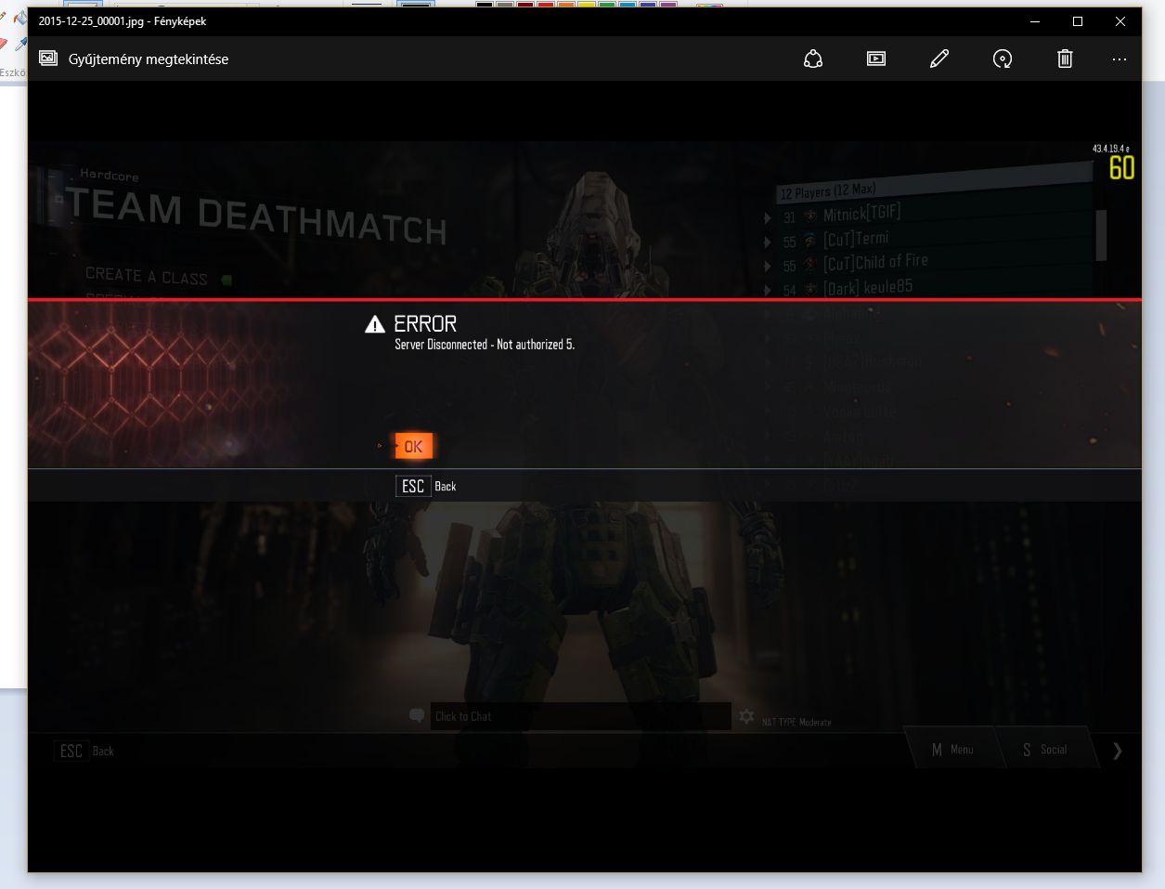
Task: Click the warning triangle icon beside ERROR
Action: [374, 324]
